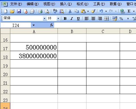The width and height of the screenshot is (136, 109).
Task: Click the Paste clipboard icon
Action: 83,11
